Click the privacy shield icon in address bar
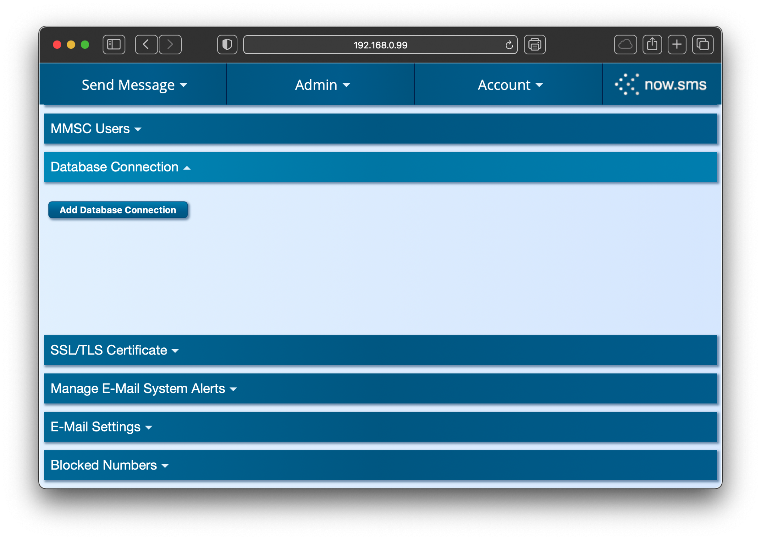The height and width of the screenshot is (540, 761). coord(227,45)
